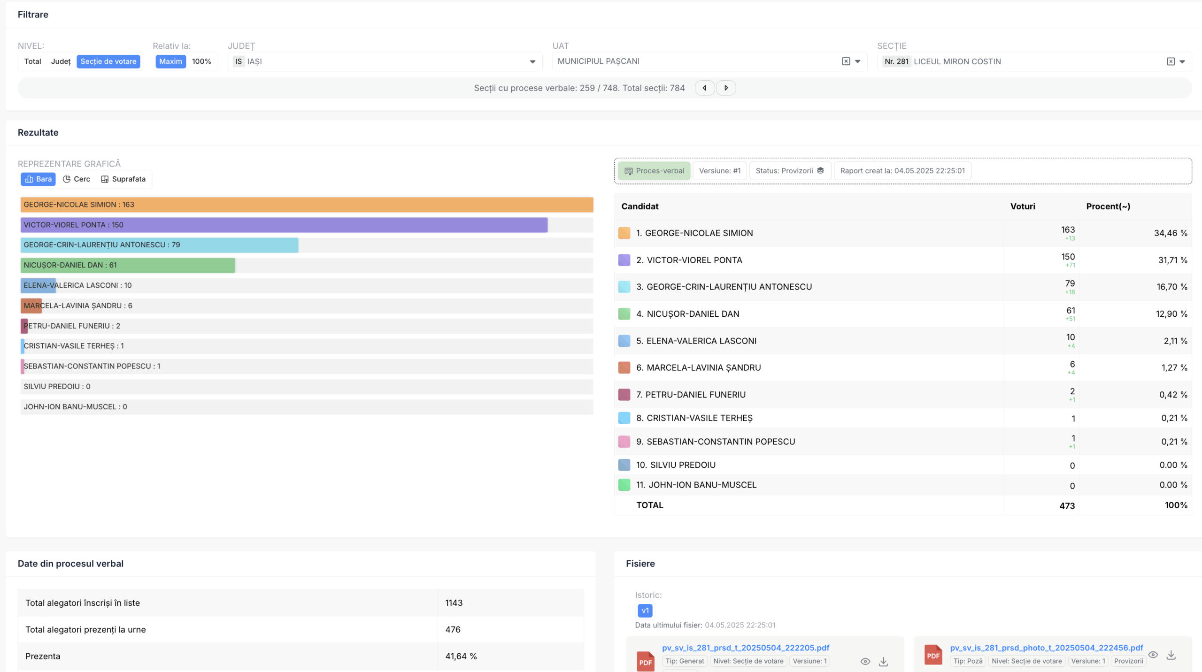
Task: Download the generated pv_sv_is_281_prsd_t PDF file
Action: [883, 661]
